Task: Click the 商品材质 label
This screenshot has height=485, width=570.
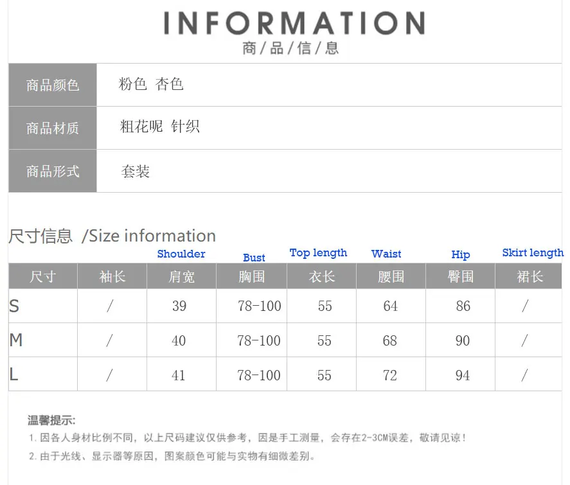Action: [53, 128]
